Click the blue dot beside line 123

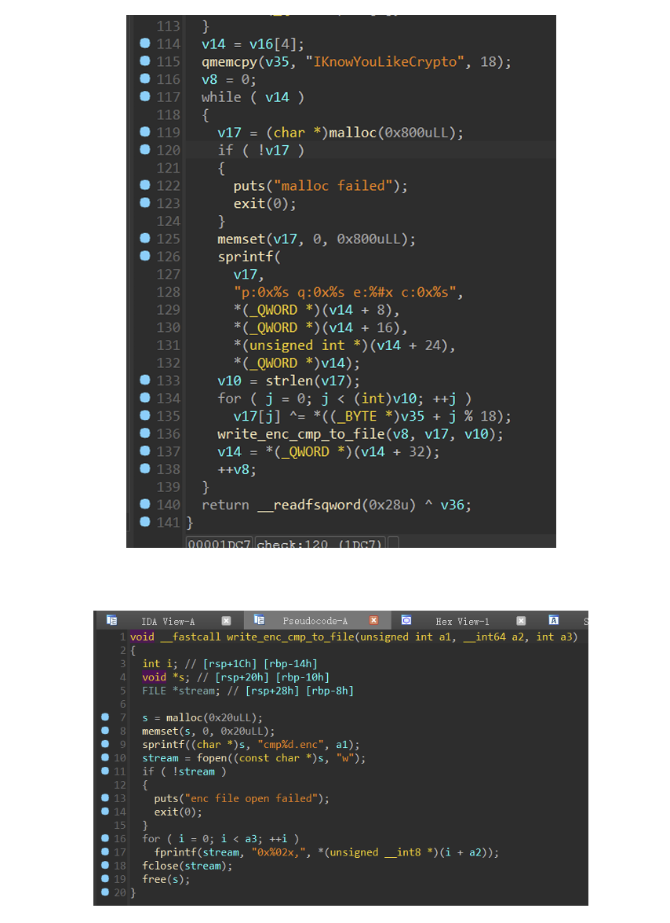click(x=144, y=202)
